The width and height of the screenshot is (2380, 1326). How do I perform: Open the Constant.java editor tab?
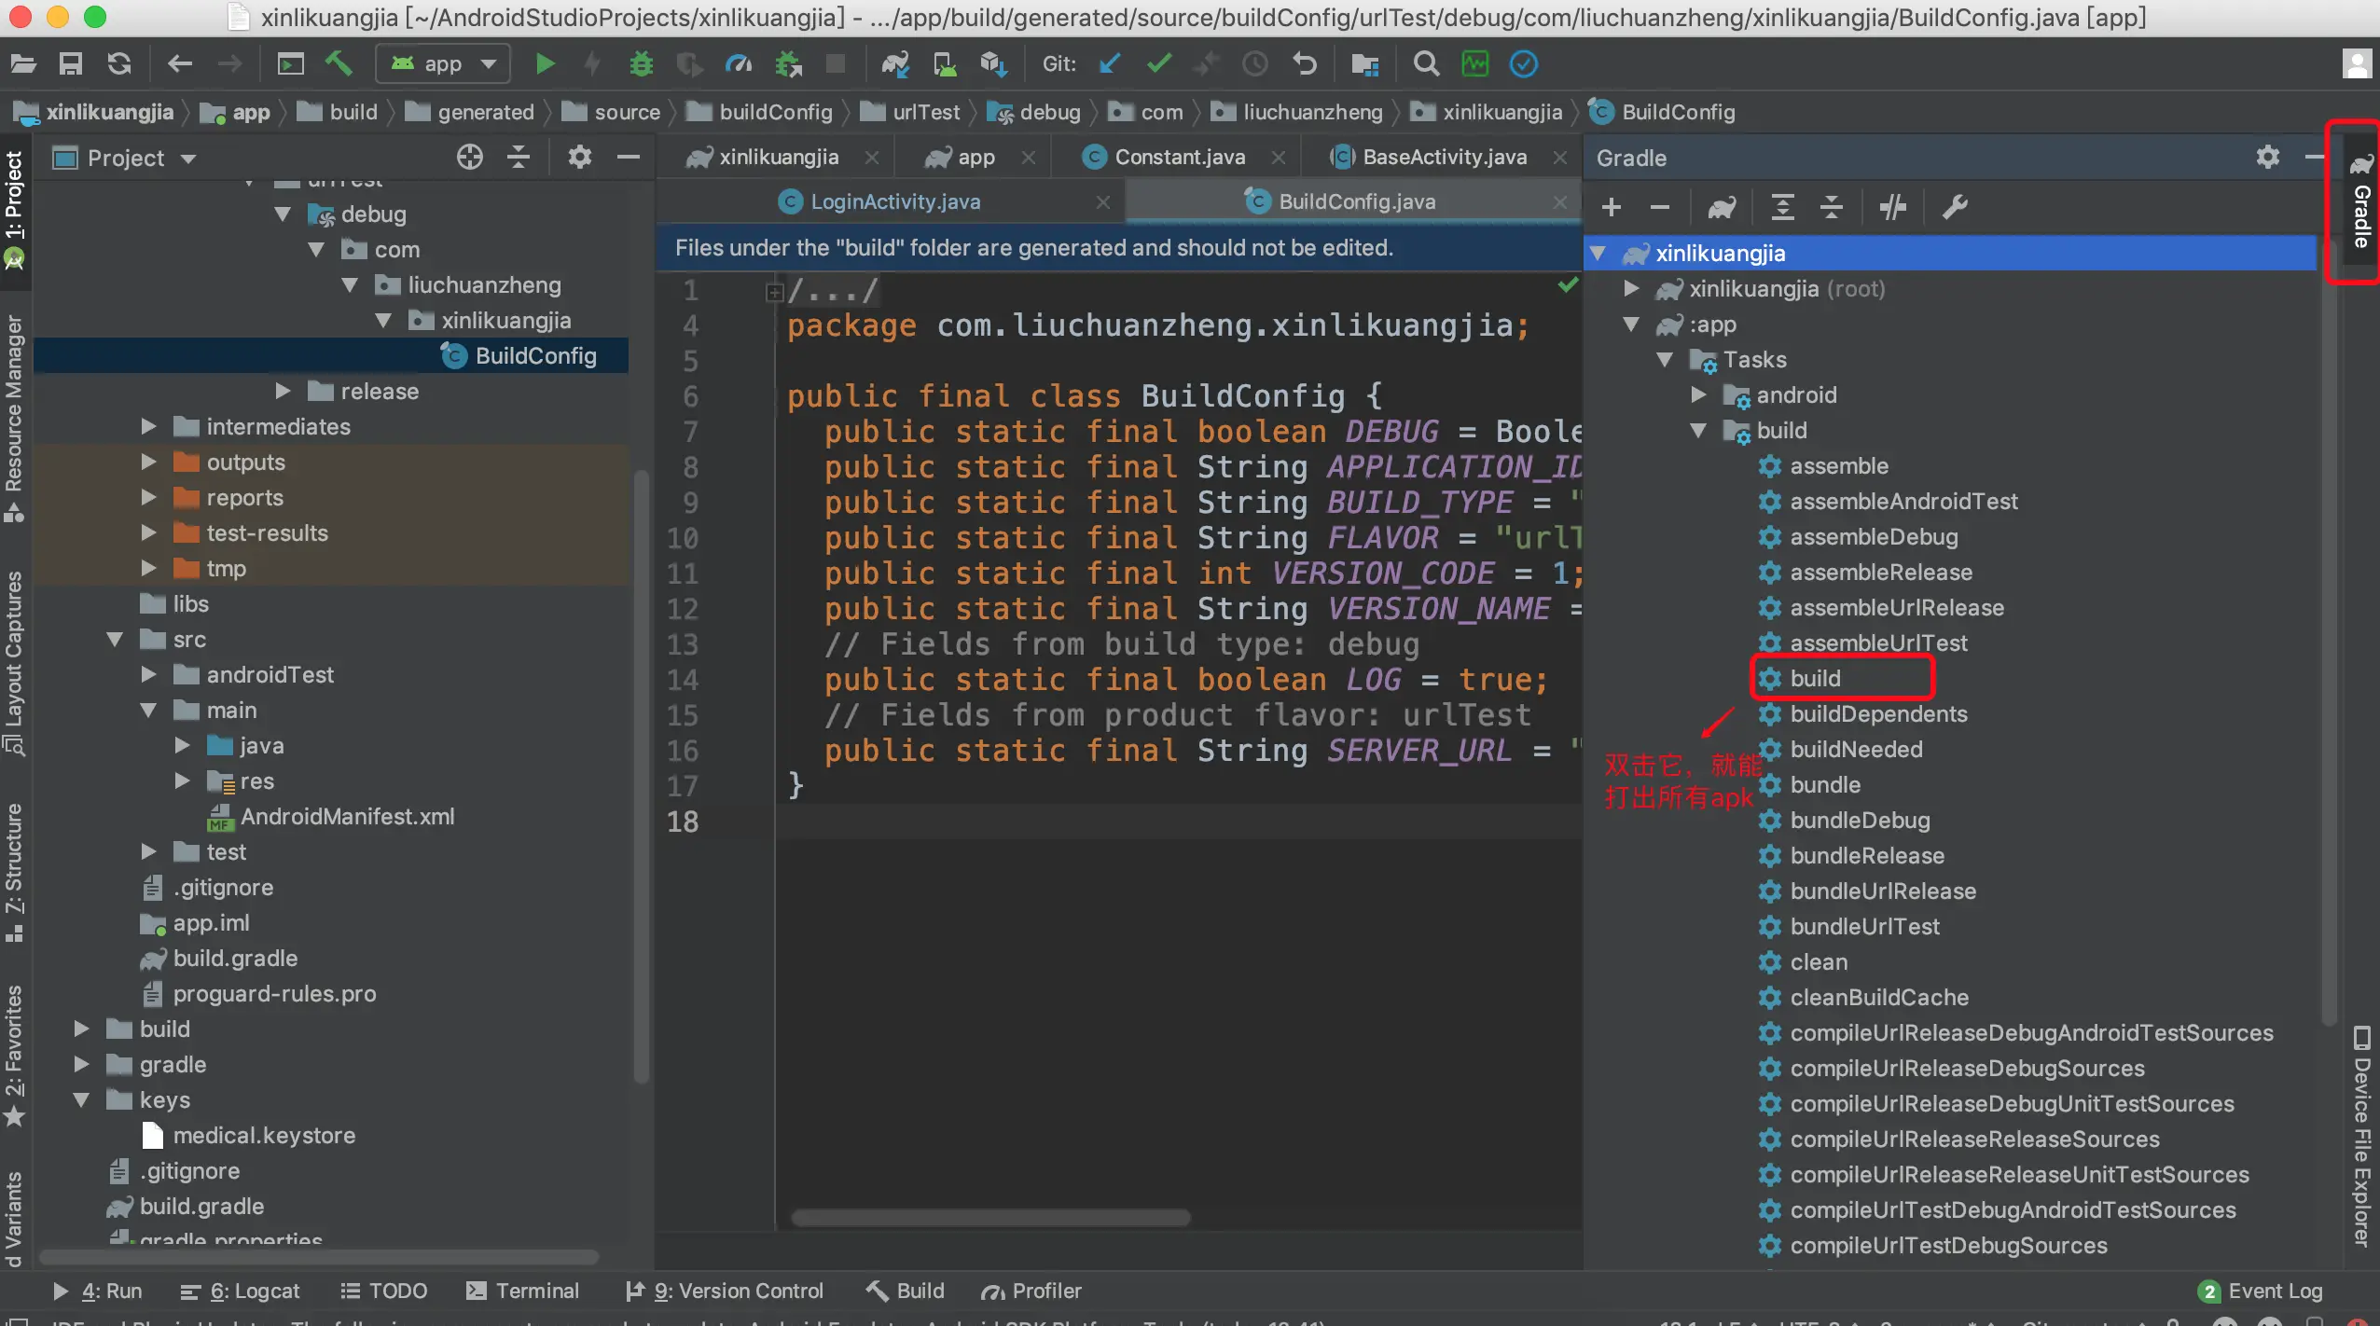click(x=1179, y=158)
